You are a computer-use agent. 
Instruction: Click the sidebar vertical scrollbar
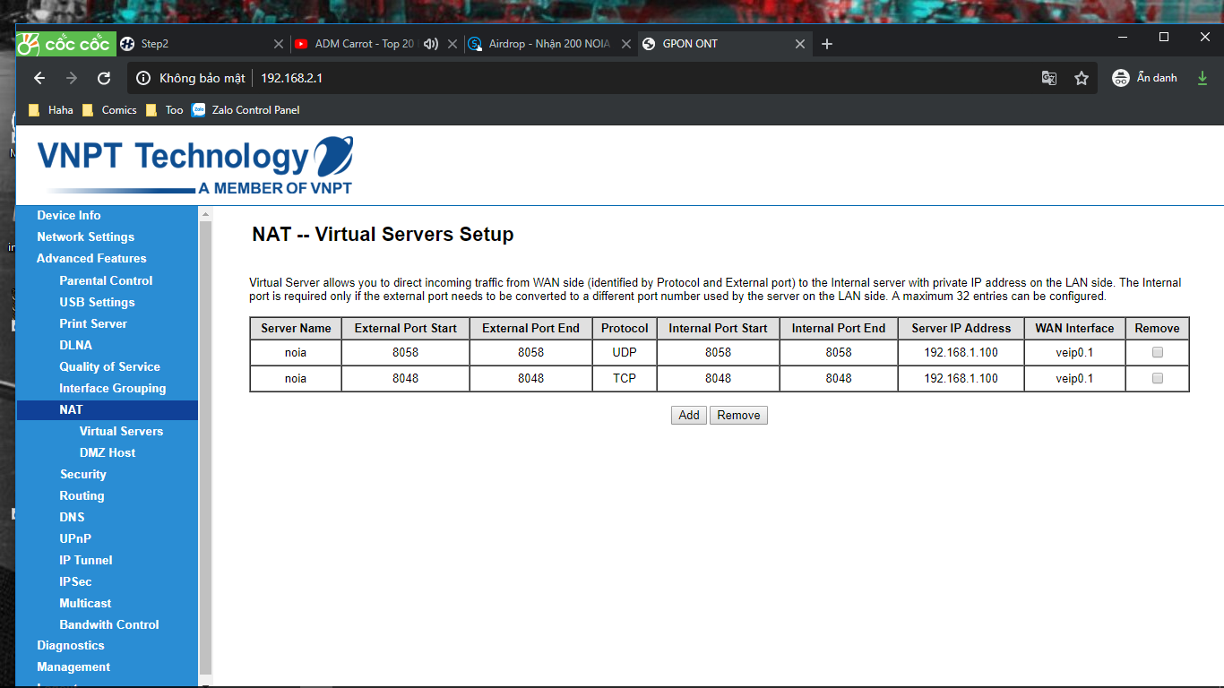click(205, 448)
